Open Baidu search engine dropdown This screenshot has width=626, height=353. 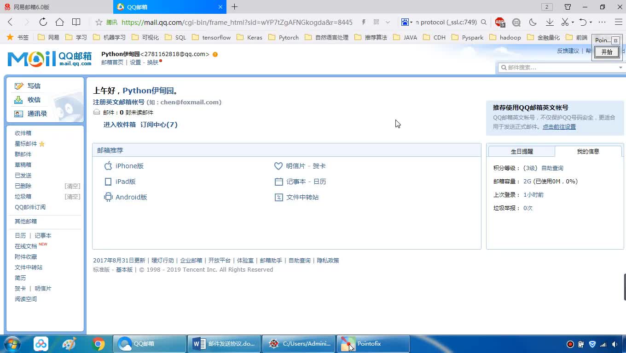(407, 22)
